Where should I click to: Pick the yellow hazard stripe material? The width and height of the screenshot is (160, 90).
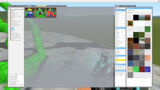click(130, 69)
